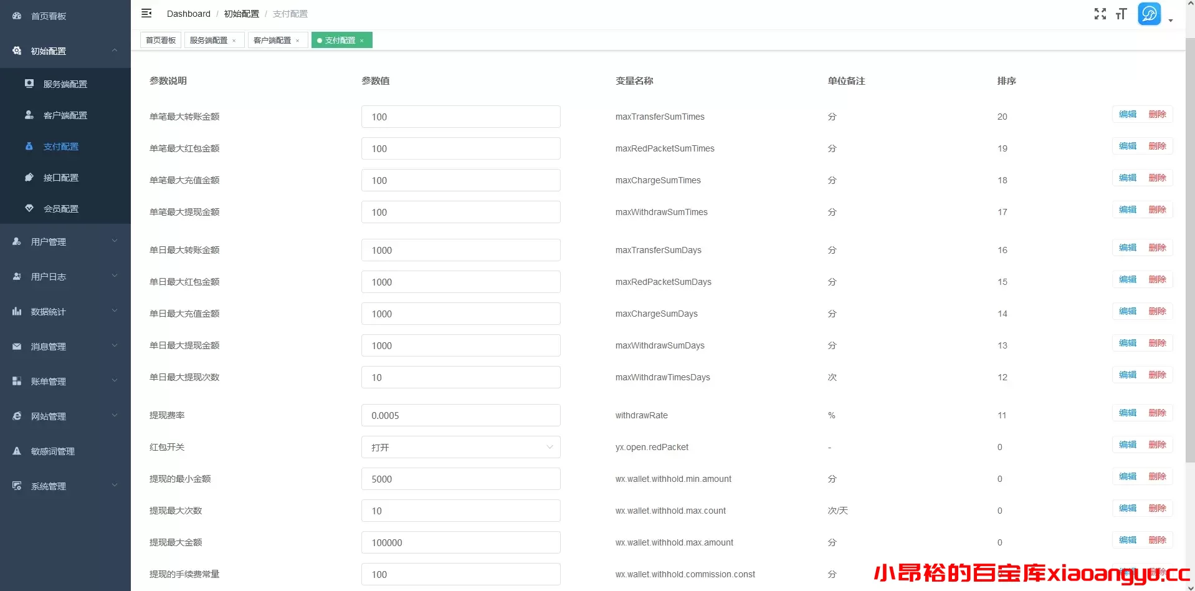Click the 数据统计 chart icon
This screenshot has width=1195, height=591.
tap(17, 312)
